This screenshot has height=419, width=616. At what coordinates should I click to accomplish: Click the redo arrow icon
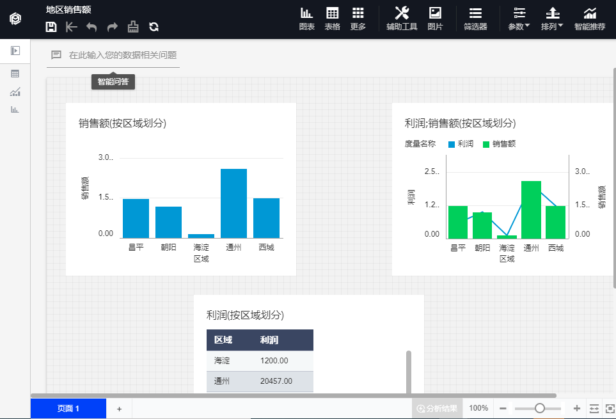112,26
